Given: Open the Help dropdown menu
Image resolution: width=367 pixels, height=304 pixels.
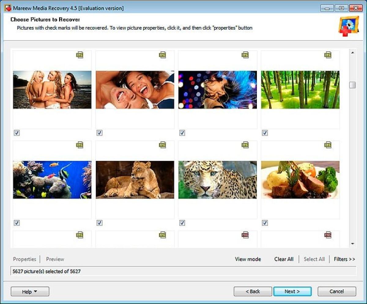Looking at the screenshot, I should [30, 291].
